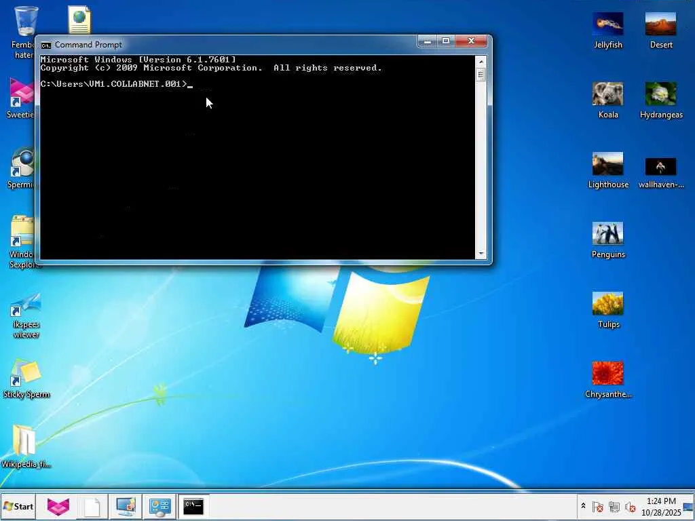Select the Desert image on desktop

tap(660, 24)
